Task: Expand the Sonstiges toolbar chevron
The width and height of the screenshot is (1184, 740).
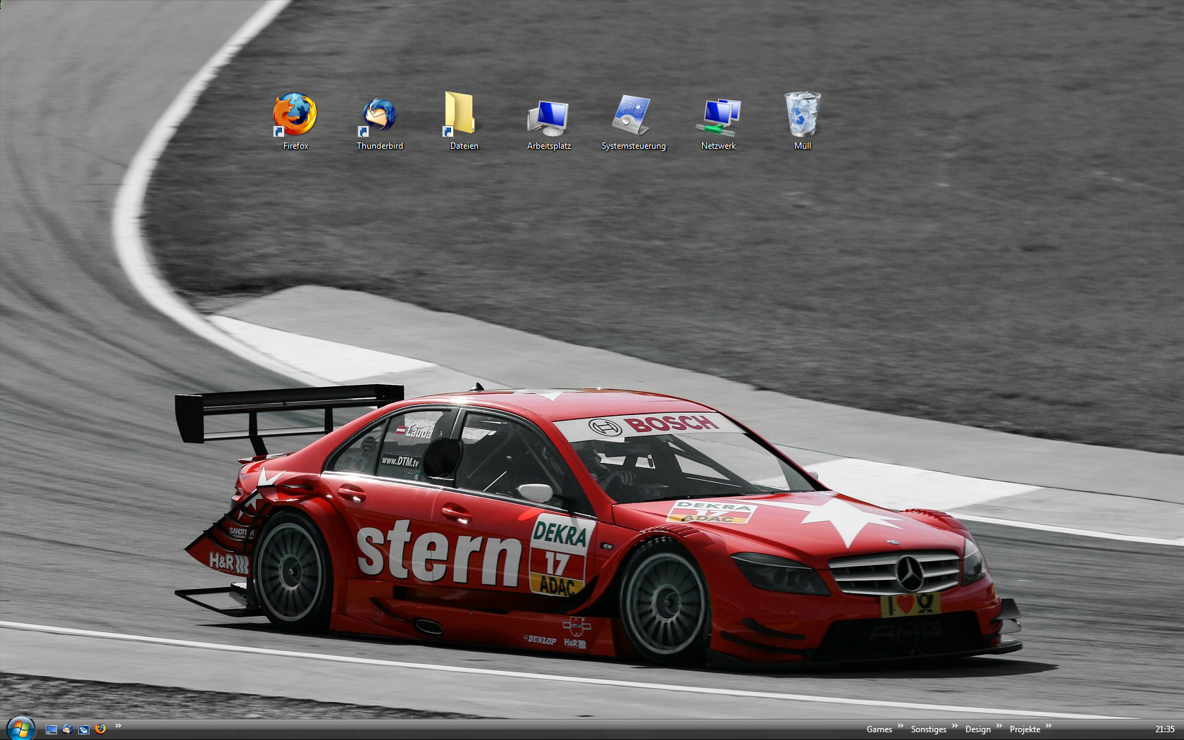Action: coord(955,725)
